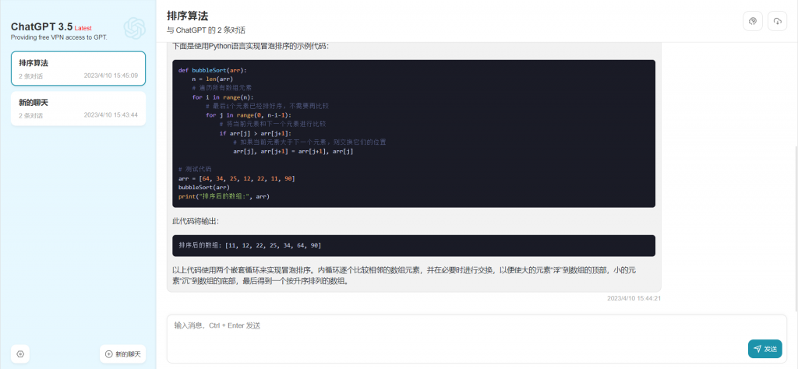Image resolution: width=798 pixels, height=369 pixels.
Task: Click the paragraph starting 以上代码使用两个嵌套循环
Action: [x=404, y=276]
